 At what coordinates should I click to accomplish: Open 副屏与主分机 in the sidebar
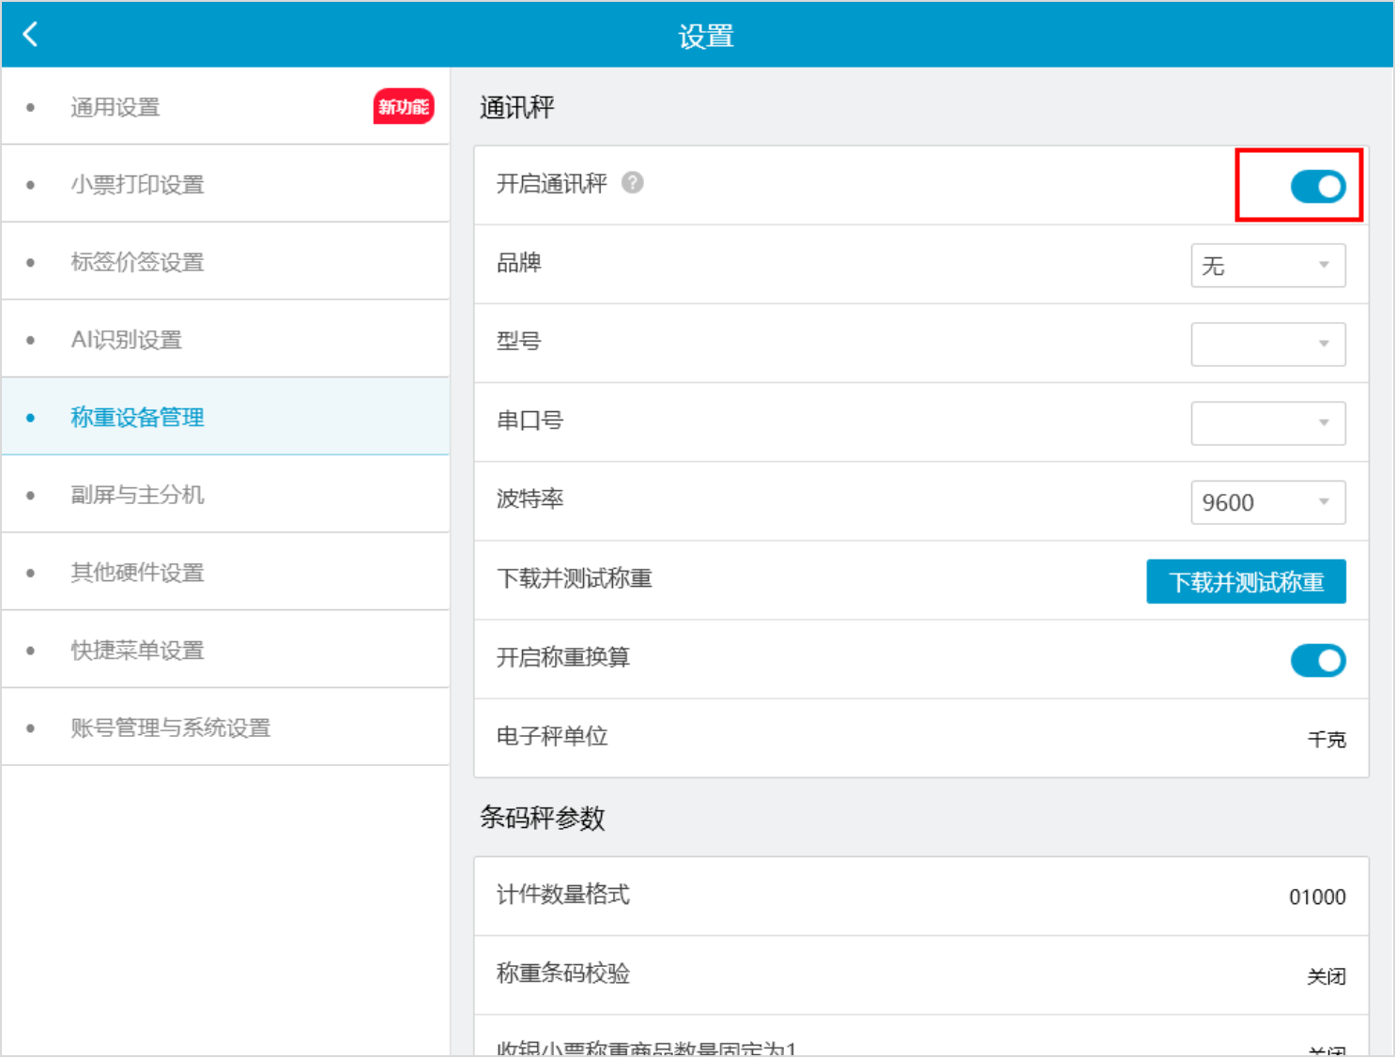tap(225, 495)
